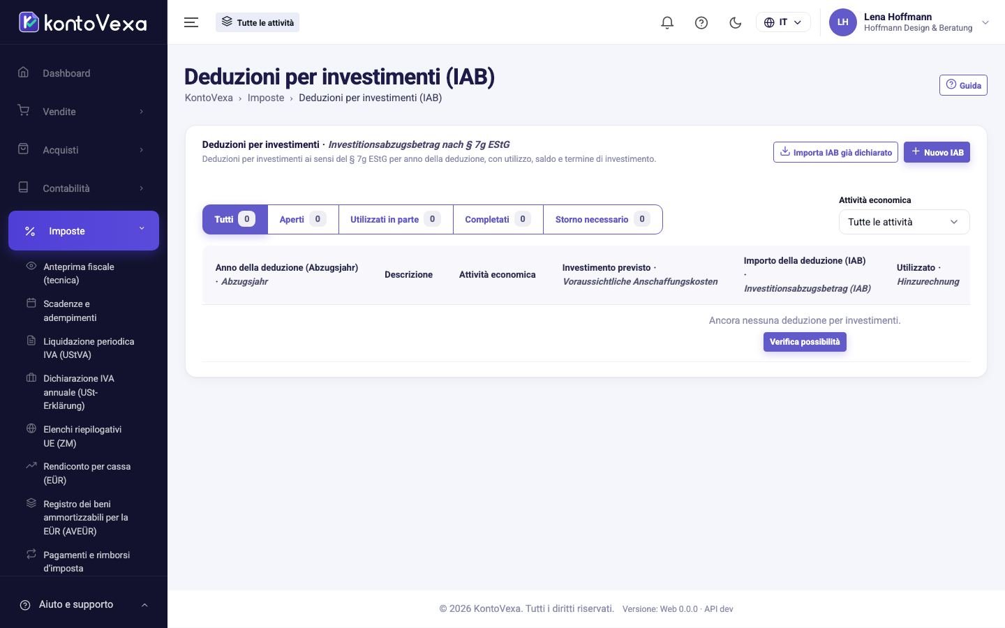Open Liquidazione periodica IVA document icon
The image size is (1005, 628).
coord(31,341)
